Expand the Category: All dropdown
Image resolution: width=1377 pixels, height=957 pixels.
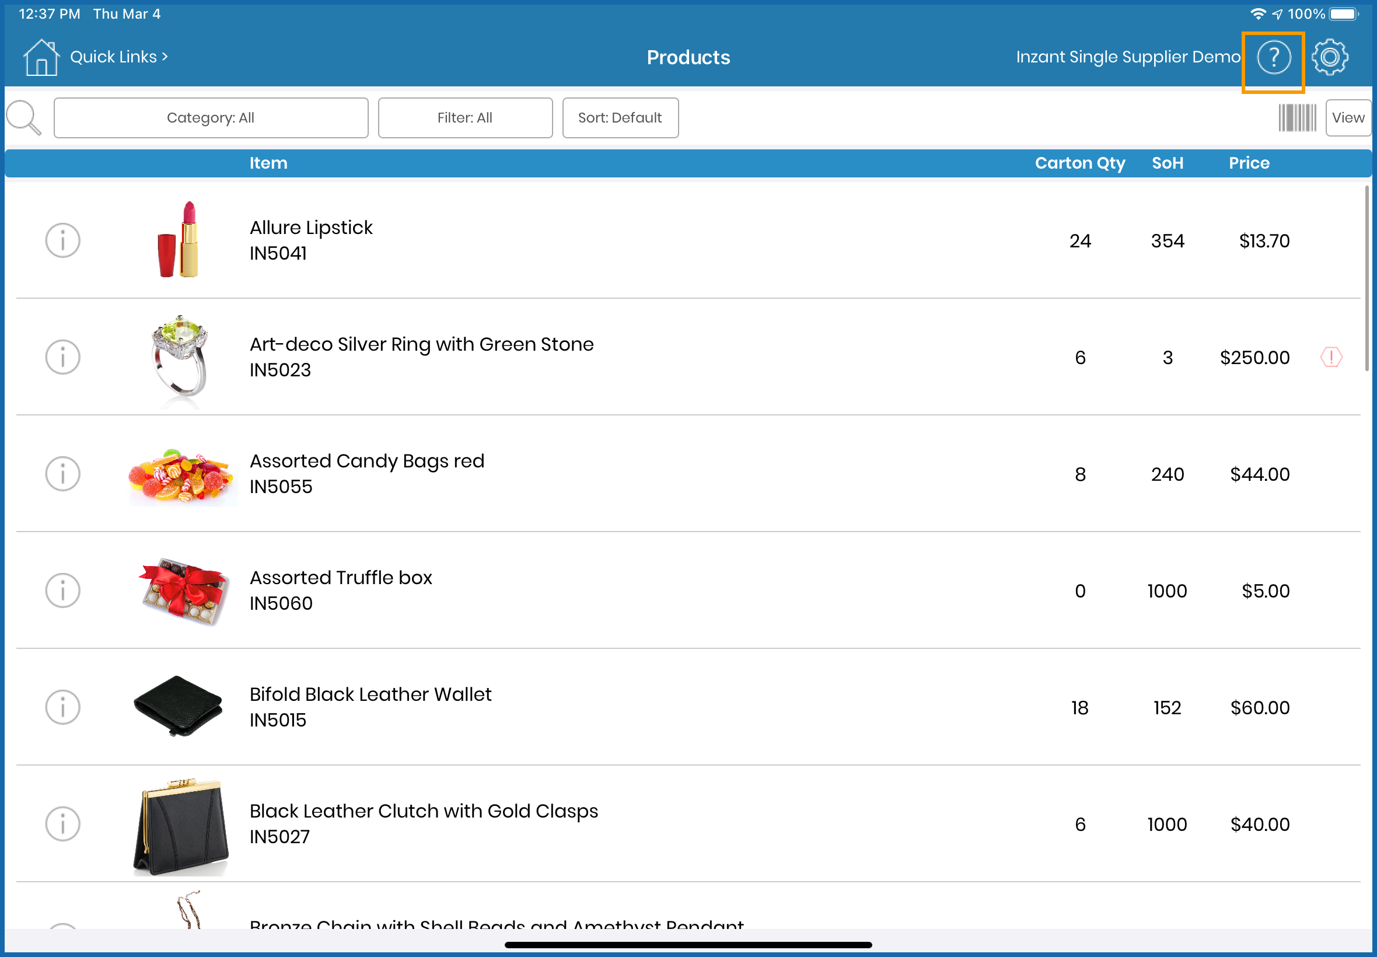211,118
